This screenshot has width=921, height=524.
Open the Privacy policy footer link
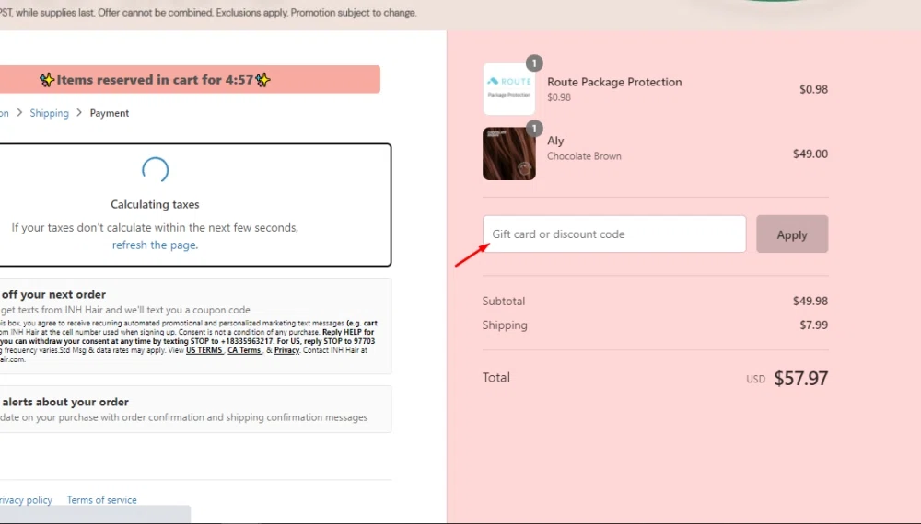pos(26,500)
